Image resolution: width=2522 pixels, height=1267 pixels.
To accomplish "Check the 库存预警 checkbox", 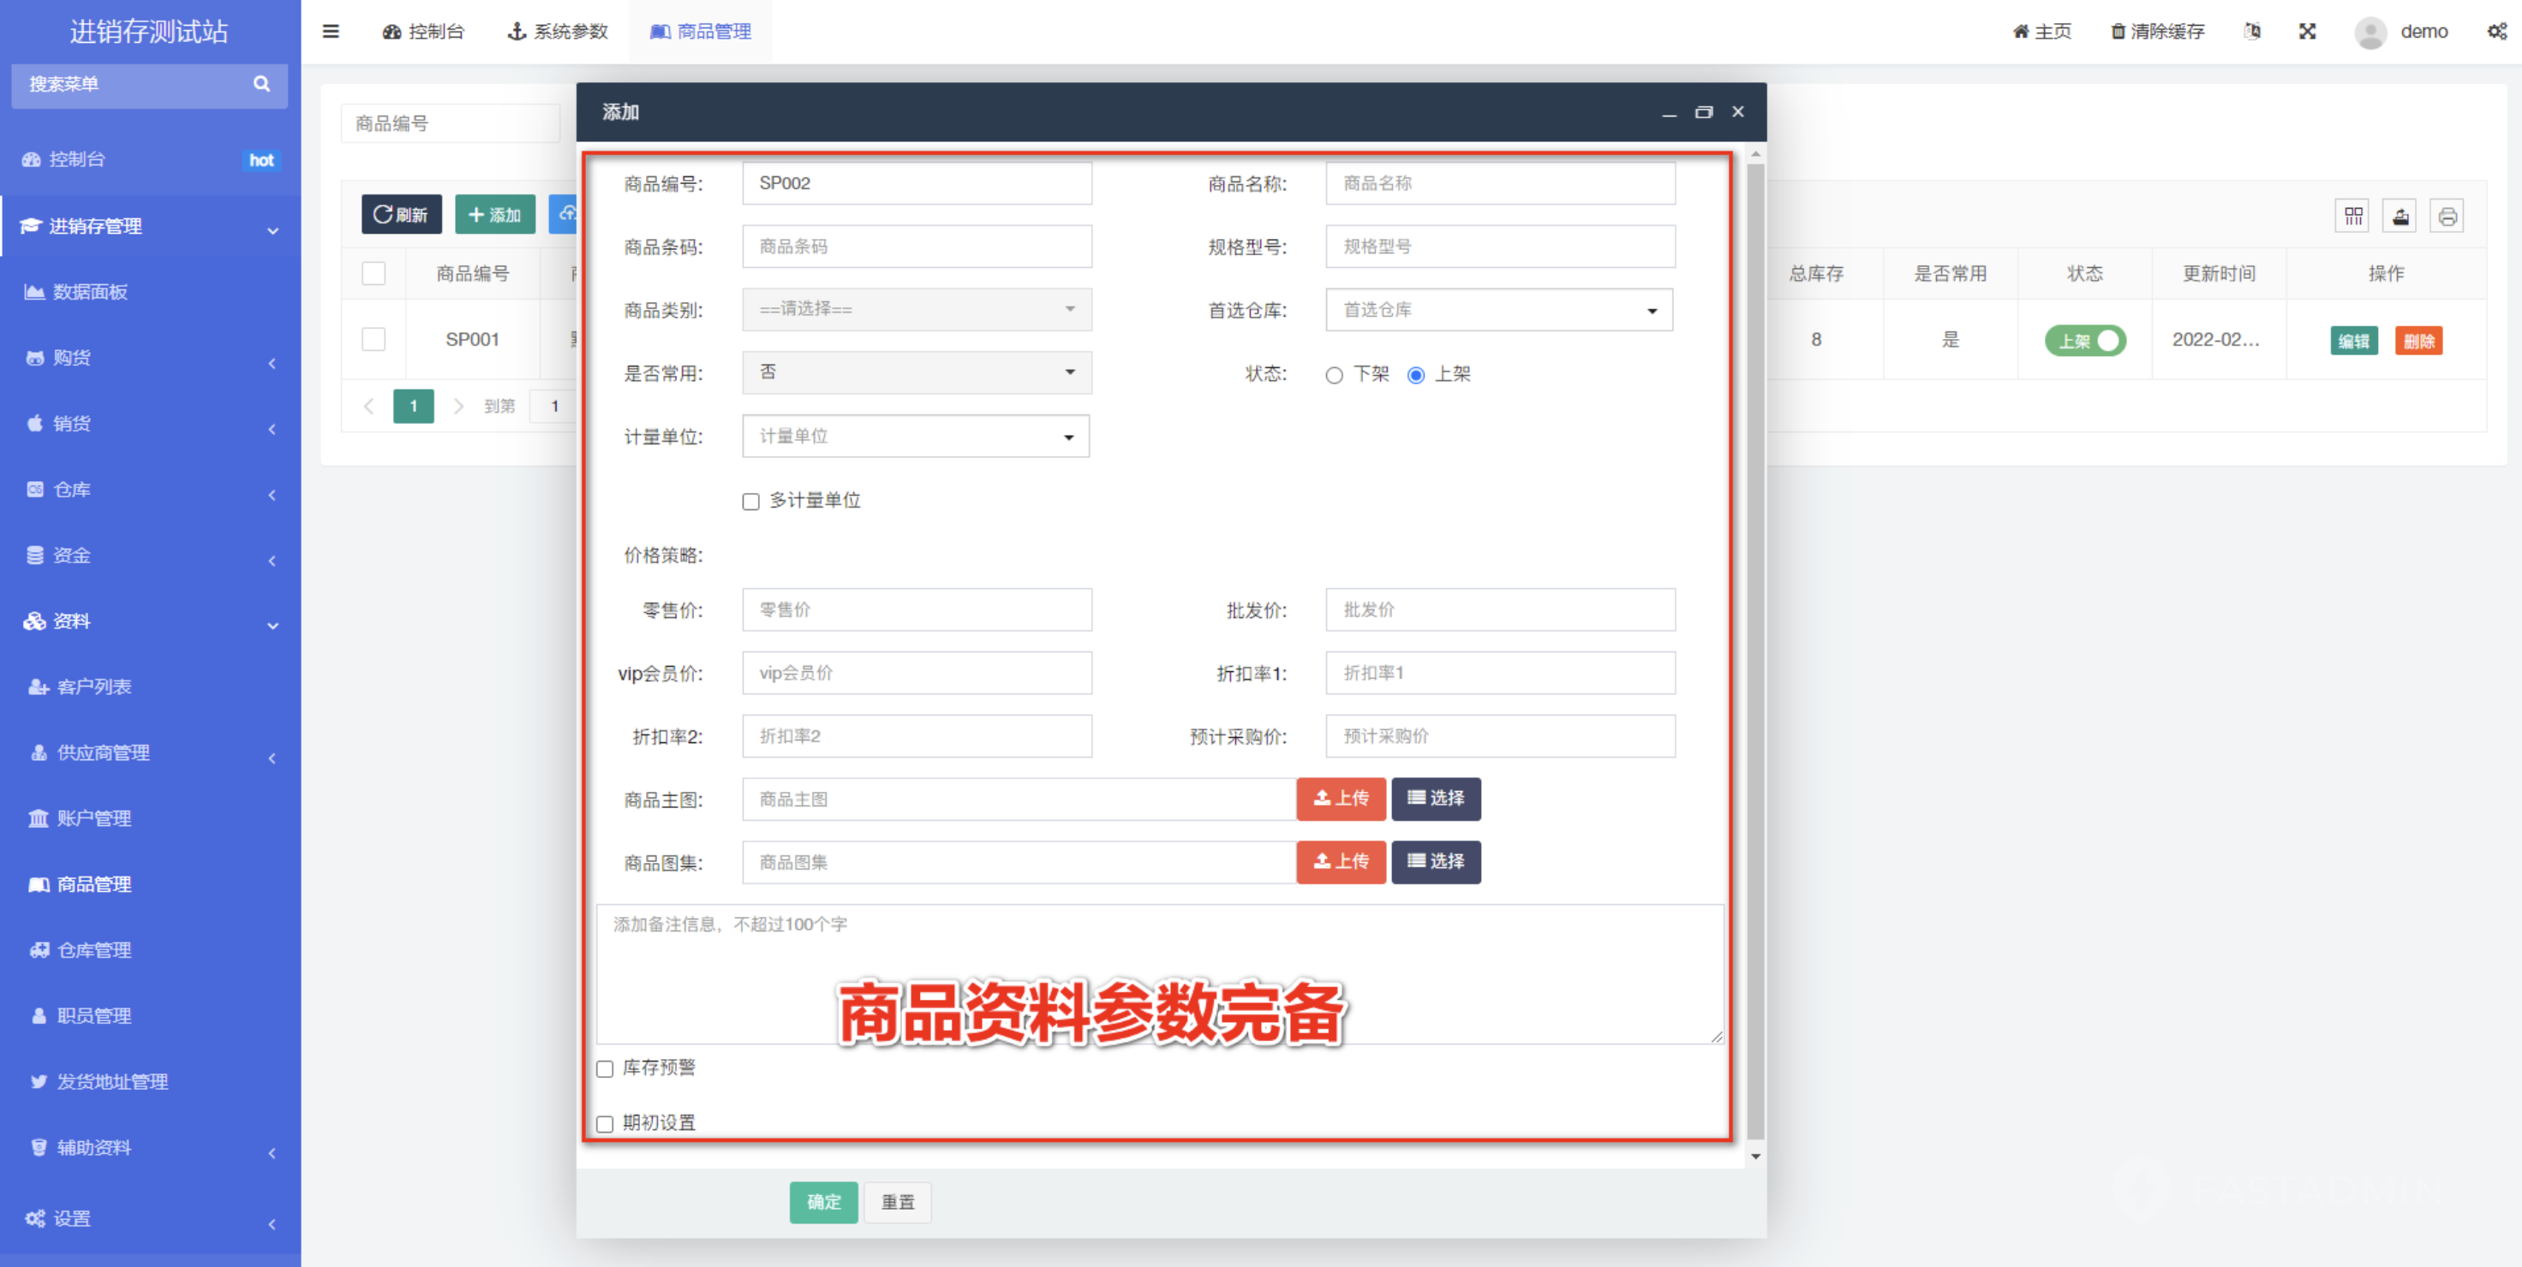I will pos(605,1068).
